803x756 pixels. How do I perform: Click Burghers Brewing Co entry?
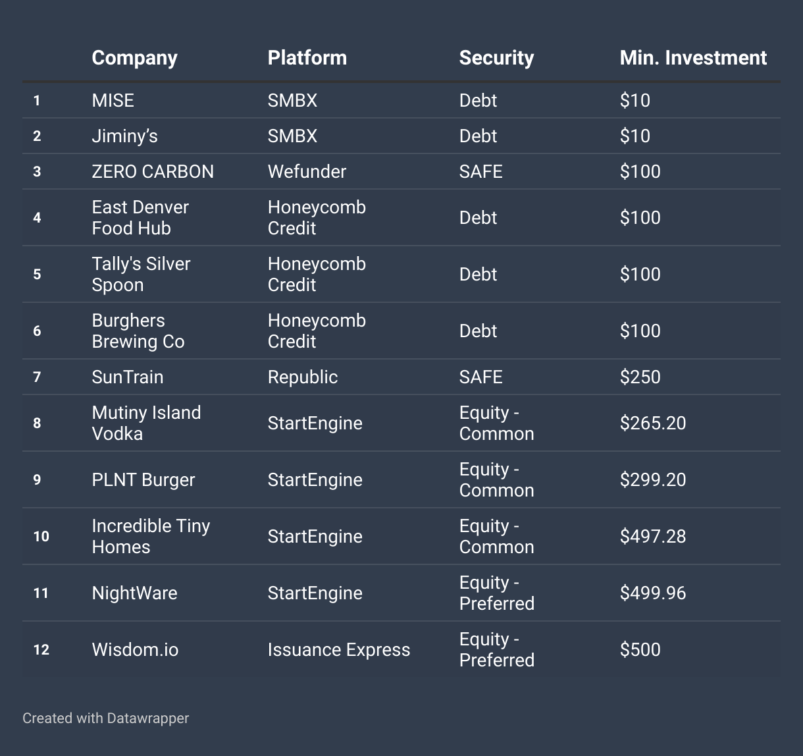point(138,331)
